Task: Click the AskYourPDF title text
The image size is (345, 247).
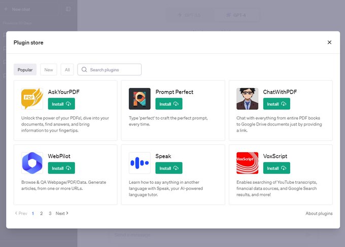Action: point(63,92)
